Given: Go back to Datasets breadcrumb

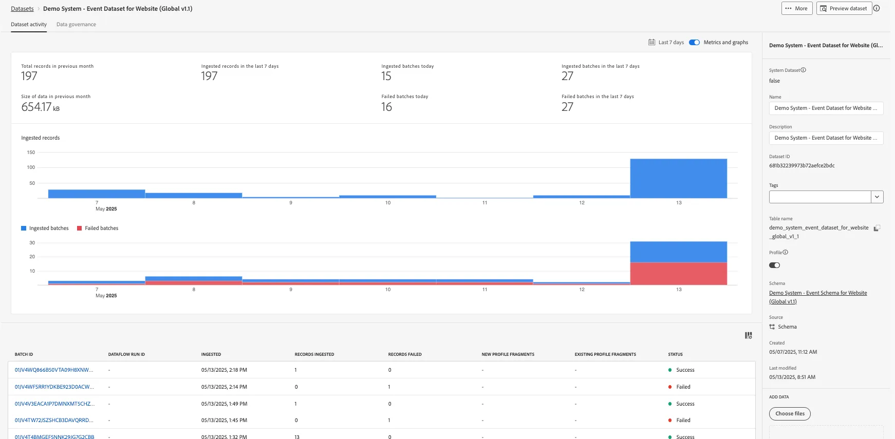Looking at the screenshot, I should 22,9.
